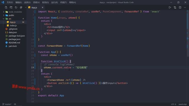Open the 查看(V) menu
The image size is (189, 106).
(36, 2)
